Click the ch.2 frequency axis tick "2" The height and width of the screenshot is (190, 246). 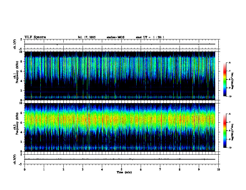21,142
